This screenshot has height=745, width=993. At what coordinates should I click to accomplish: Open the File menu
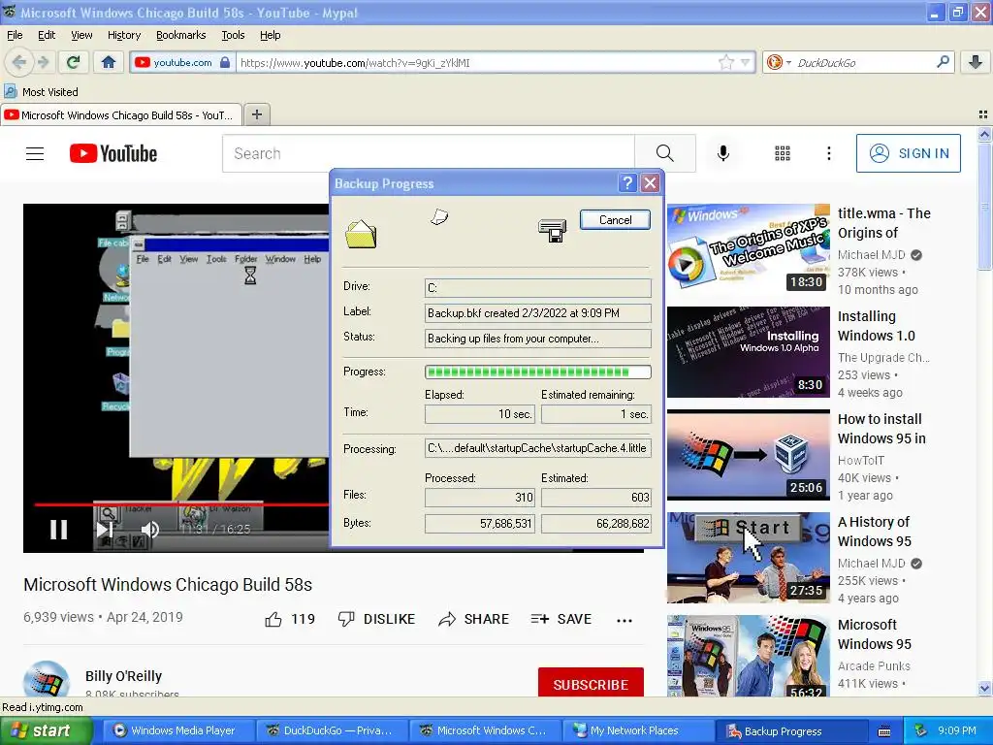pyautogui.click(x=15, y=35)
